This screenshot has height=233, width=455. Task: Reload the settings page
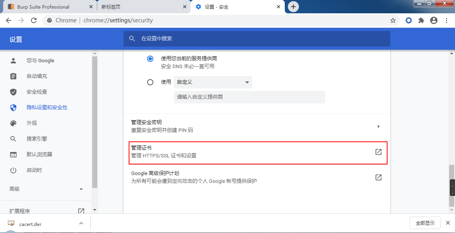point(34,20)
